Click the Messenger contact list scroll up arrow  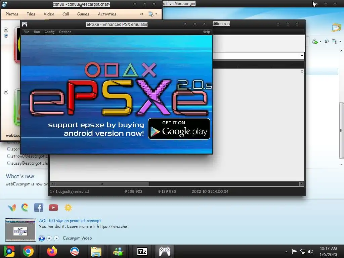(x=341, y=51)
